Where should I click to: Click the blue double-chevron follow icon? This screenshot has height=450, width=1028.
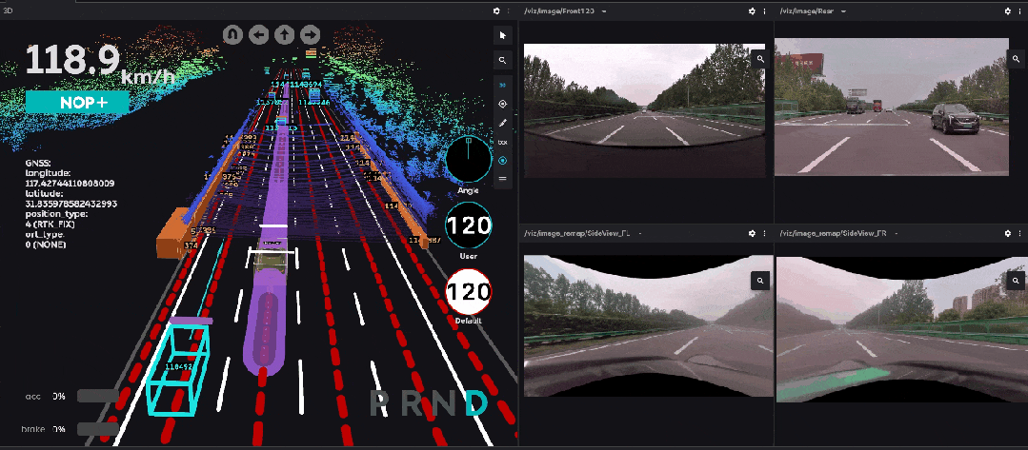(503, 86)
